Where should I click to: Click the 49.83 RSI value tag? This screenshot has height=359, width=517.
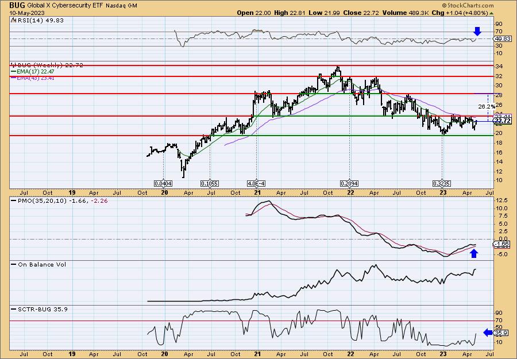click(x=503, y=39)
